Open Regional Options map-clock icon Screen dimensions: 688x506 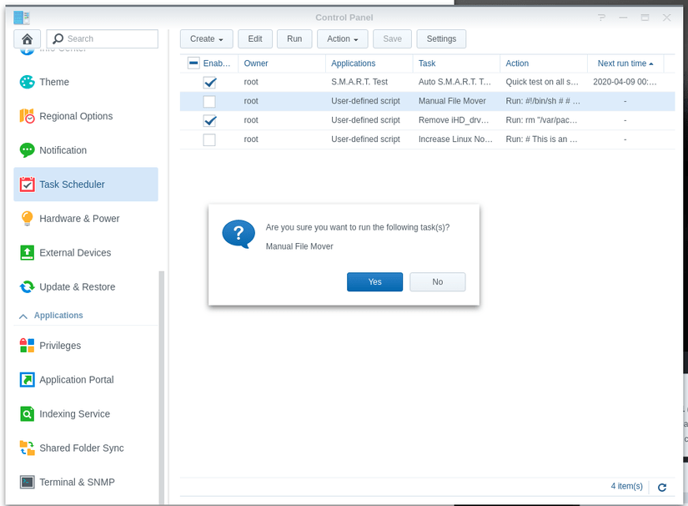(28, 116)
